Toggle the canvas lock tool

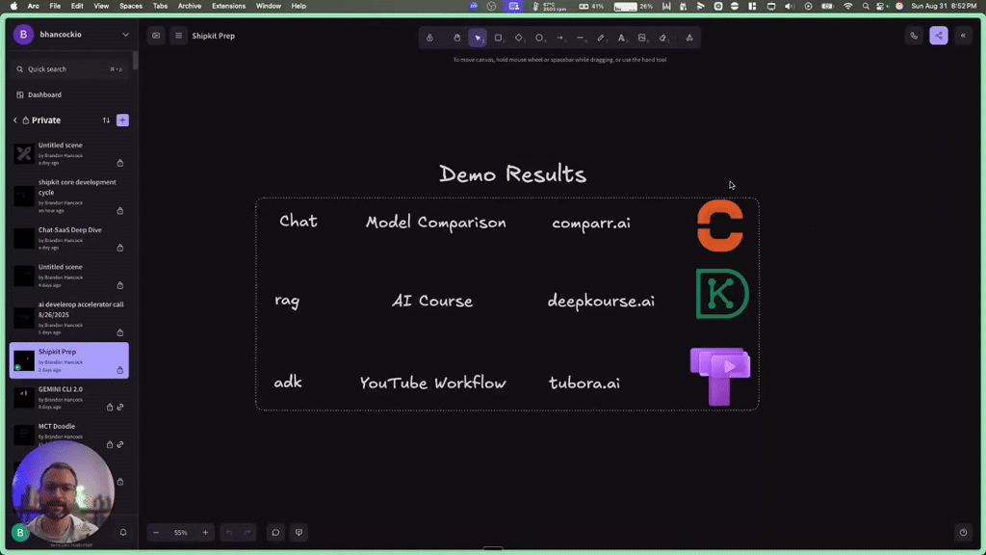click(x=430, y=38)
